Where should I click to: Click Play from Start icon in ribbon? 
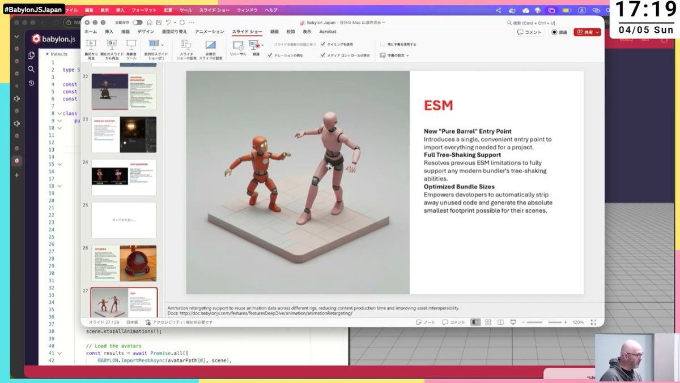pos(90,45)
